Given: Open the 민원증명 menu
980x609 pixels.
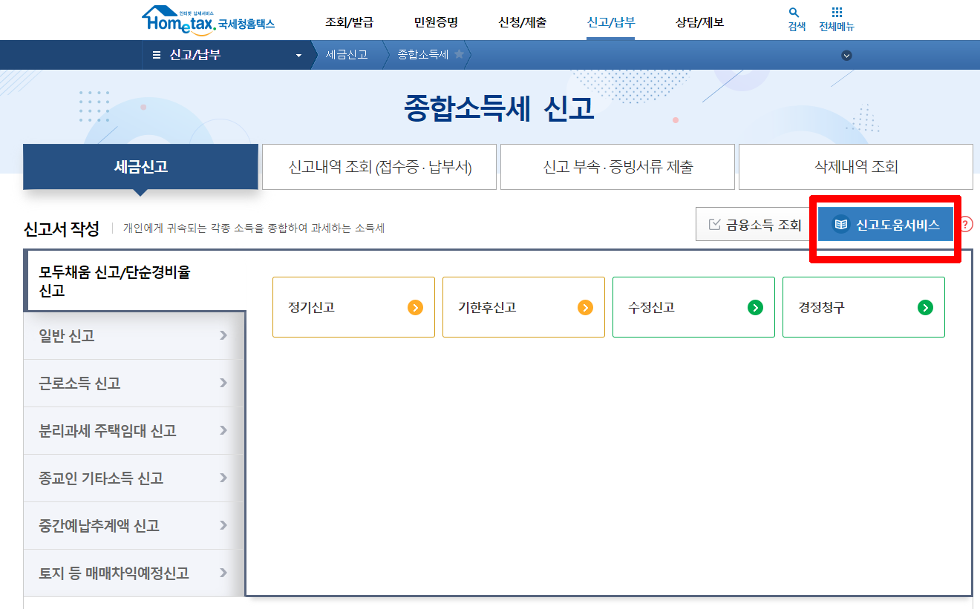Looking at the screenshot, I should pos(436,22).
